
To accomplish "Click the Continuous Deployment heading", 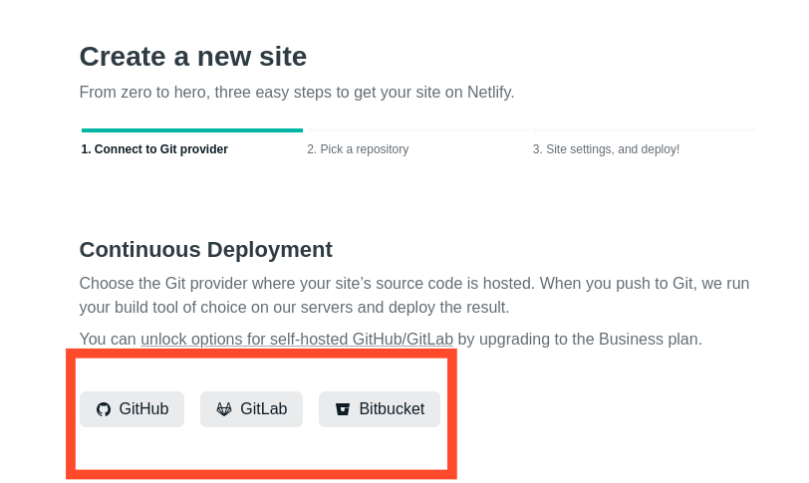I will tap(205, 249).
